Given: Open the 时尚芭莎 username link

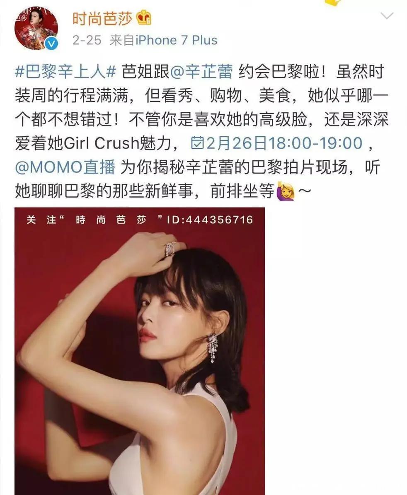Looking at the screenshot, I should click(x=102, y=18).
